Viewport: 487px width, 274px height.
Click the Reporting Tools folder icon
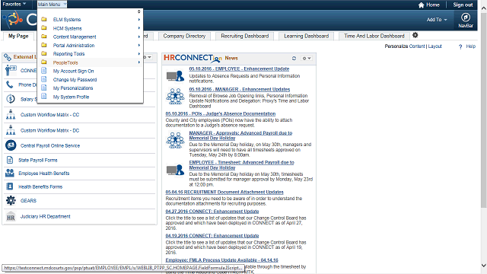click(44, 53)
